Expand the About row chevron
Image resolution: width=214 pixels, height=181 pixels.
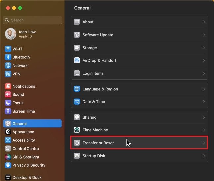204,22
